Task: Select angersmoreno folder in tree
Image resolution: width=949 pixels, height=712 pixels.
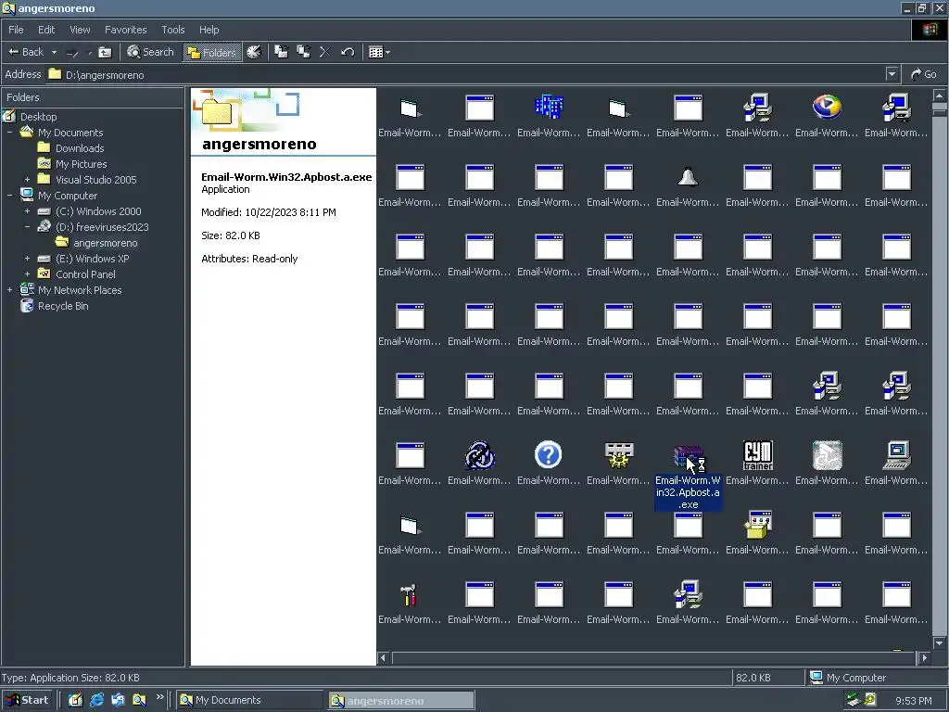Action: coord(106,243)
